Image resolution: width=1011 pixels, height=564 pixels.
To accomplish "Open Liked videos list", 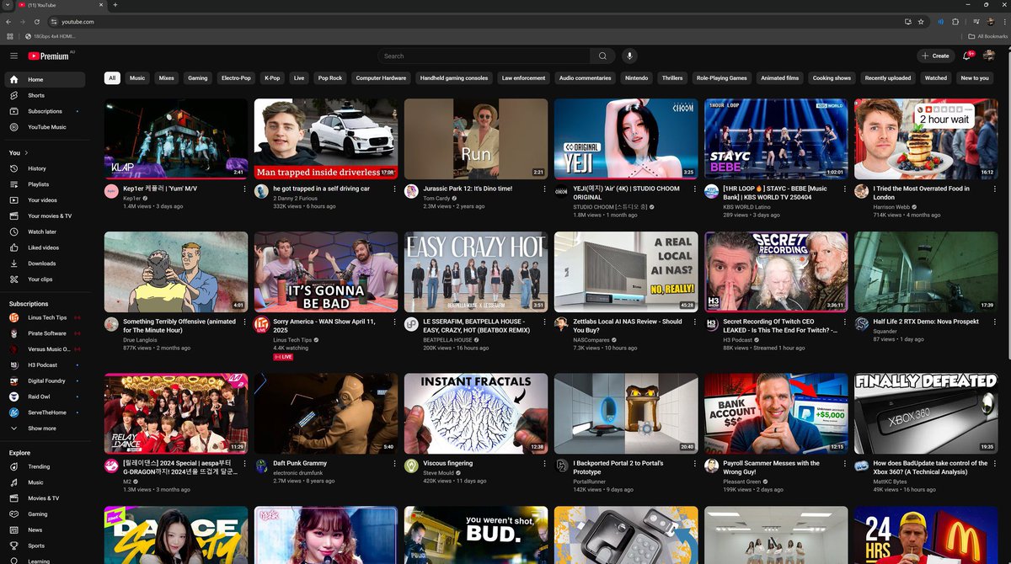I will pyautogui.click(x=44, y=247).
